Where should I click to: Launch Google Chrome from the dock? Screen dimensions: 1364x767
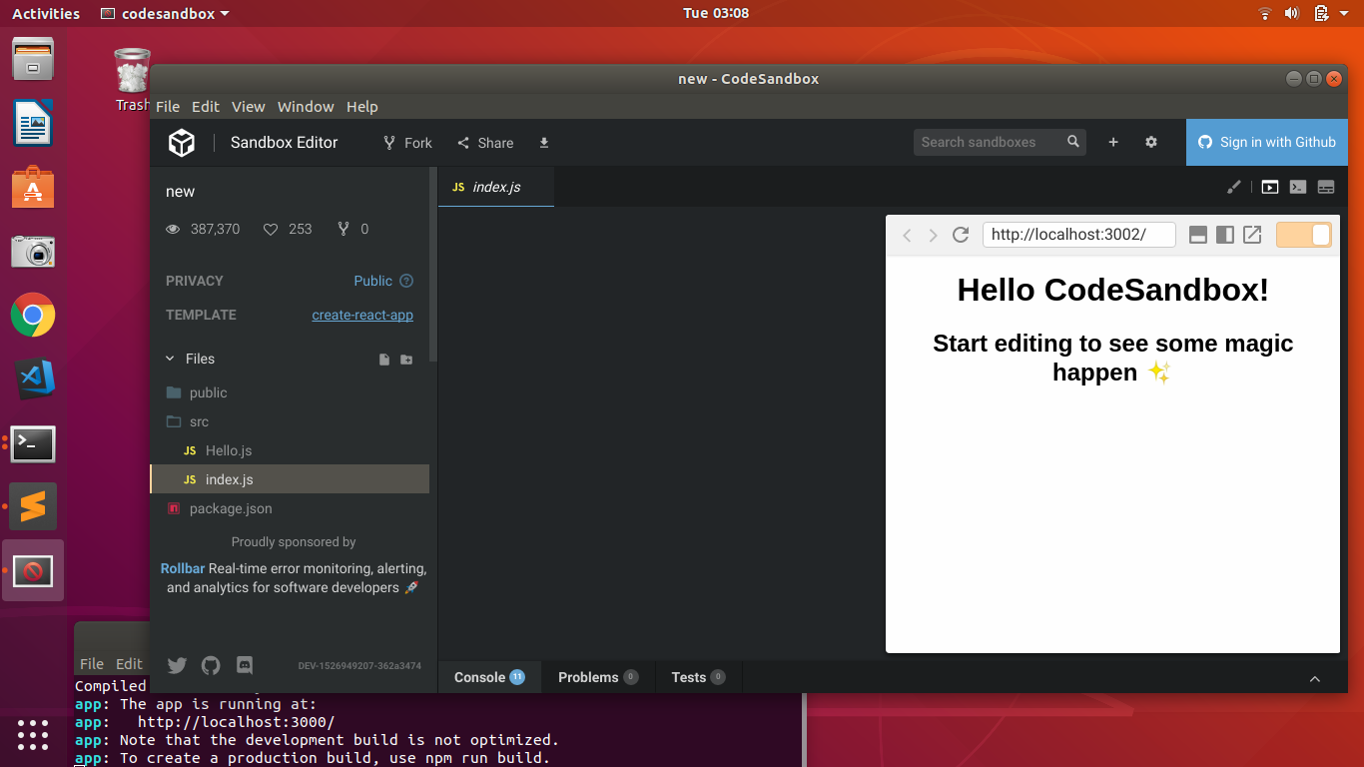pos(33,315)
